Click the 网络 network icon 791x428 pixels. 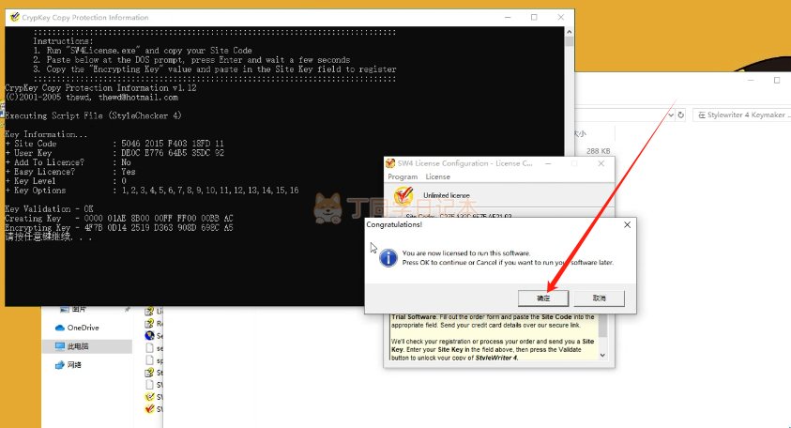pyautogui.click(x=59, y=364)
